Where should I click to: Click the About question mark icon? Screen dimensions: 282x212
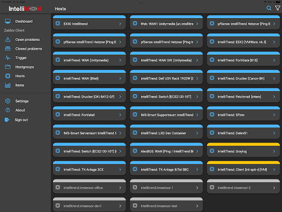8,110
